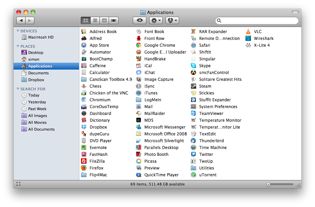Open the Action gear dropdown menu
The height and width of the screenshot is (207, 315).
click(156, 20)
